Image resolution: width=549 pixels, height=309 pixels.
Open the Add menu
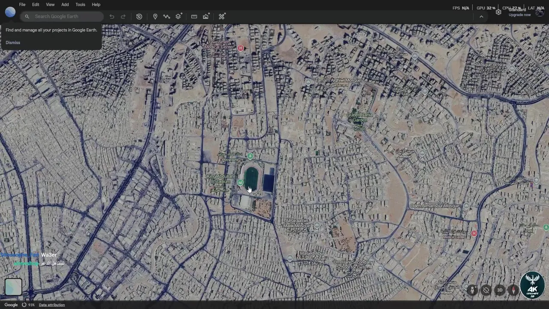click(65, 4)
